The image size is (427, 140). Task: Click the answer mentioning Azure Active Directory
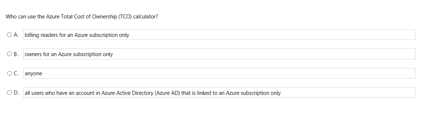coord(219,93)
